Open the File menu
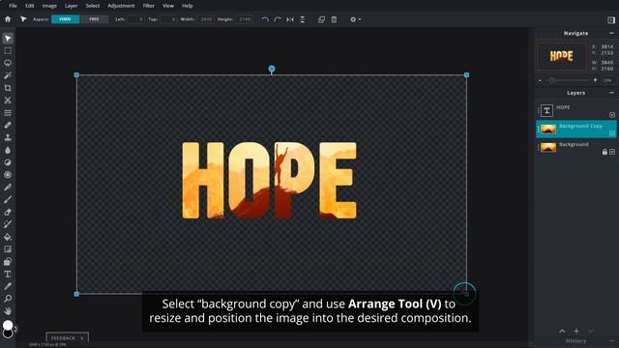This screenshot has height=348, width=619. (x=13, y=6)
